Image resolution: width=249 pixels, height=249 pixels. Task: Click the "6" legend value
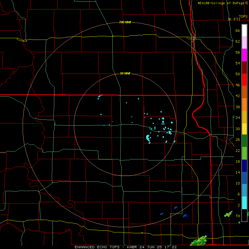pos(239,194)
